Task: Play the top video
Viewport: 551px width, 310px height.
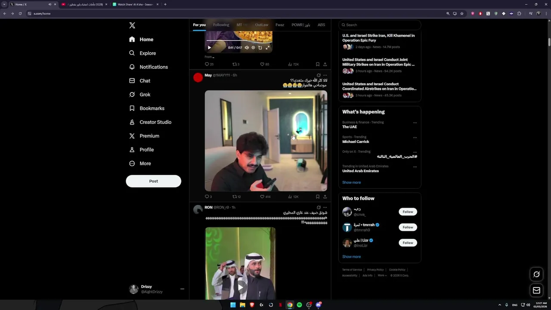Action: pyautogui.click(x=209, y=47)
